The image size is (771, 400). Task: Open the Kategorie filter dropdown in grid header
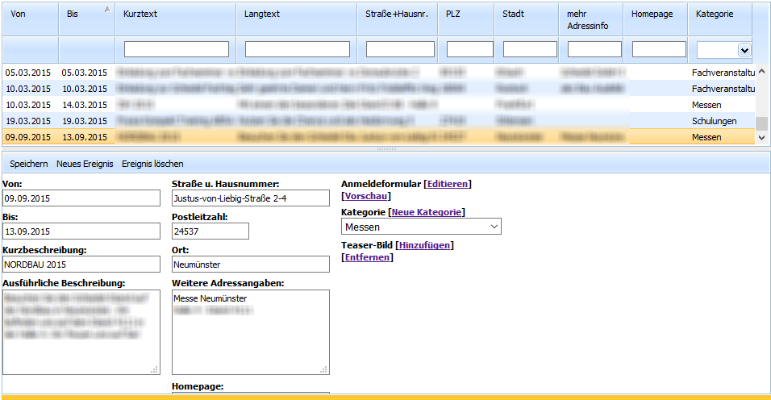744,50
